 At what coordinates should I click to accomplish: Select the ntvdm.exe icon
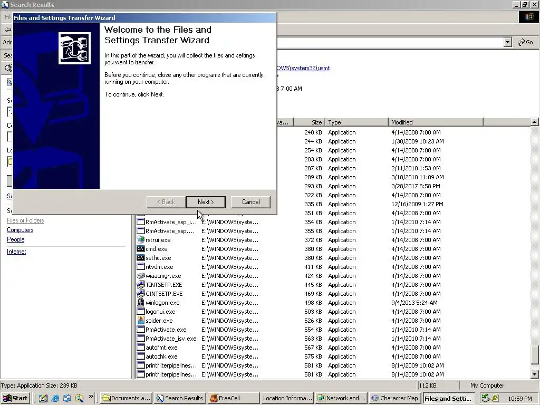click(x=140, y=267)
